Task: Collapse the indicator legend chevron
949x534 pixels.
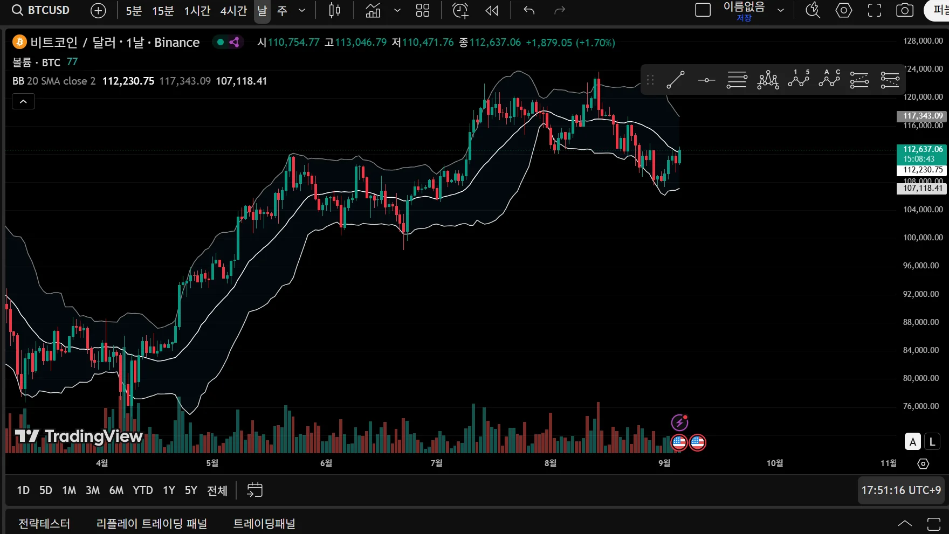Action: point(24,101)
